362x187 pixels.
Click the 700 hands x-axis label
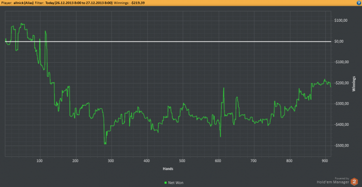click(x=254, y=161)
